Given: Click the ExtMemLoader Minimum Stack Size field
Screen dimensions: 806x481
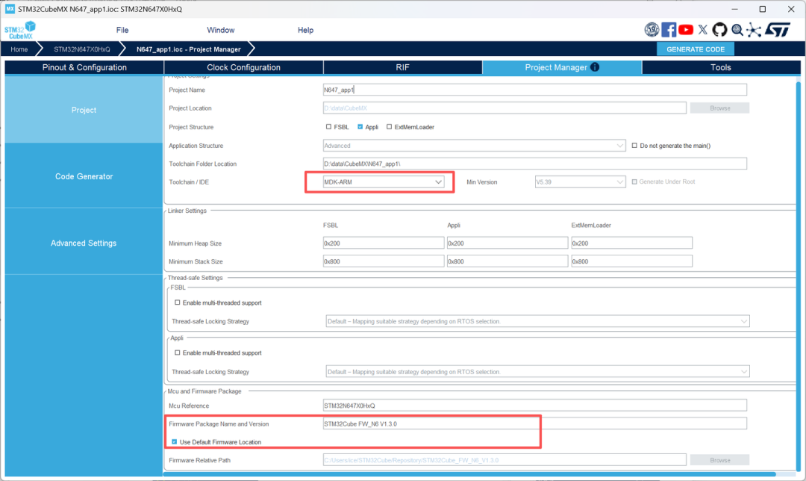Looking at the screenshot, I should [632, 261].
